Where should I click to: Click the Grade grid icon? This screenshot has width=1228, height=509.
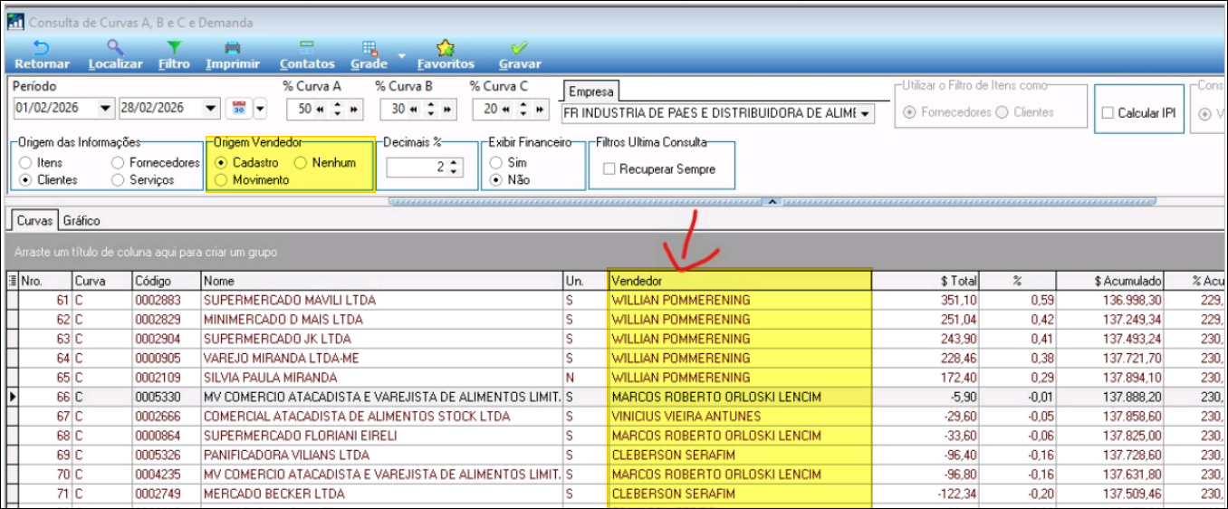(x=369, y=49)
